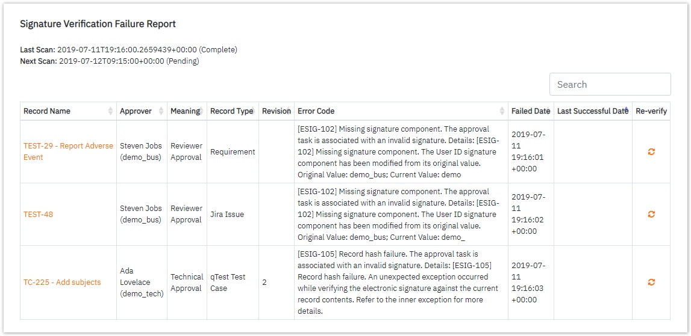Toggle sorting on Last Successful Date column

(x=627, y=111)
